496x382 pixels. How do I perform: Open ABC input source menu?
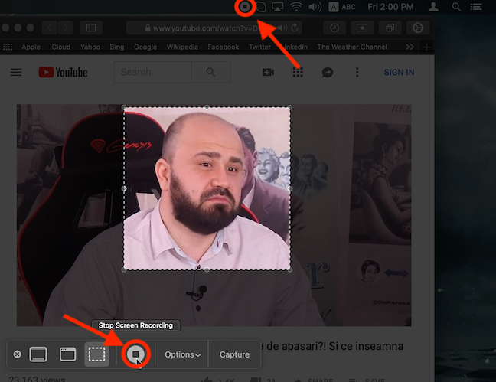point(342,7)
